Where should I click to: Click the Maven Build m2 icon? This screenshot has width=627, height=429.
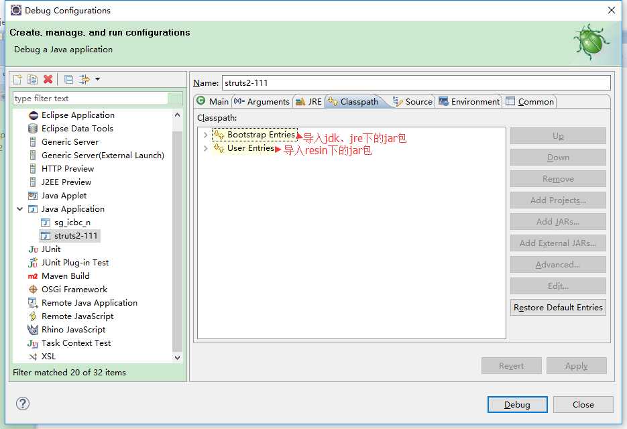[x=33, y=276]
